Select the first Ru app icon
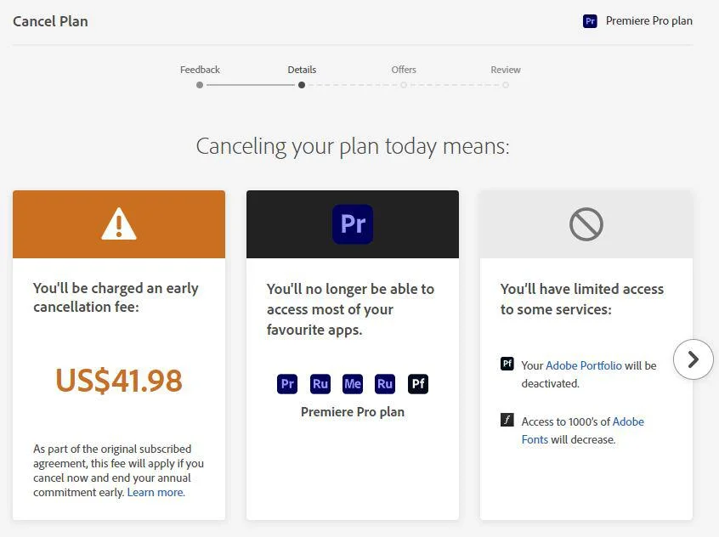 320,384
